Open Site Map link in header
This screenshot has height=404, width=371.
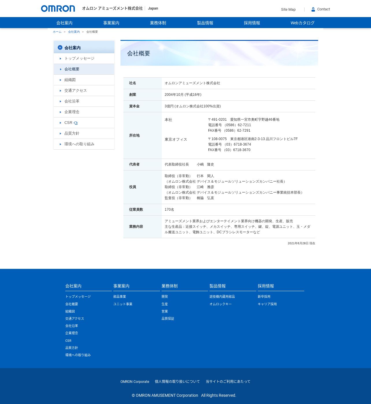[288, 10]
